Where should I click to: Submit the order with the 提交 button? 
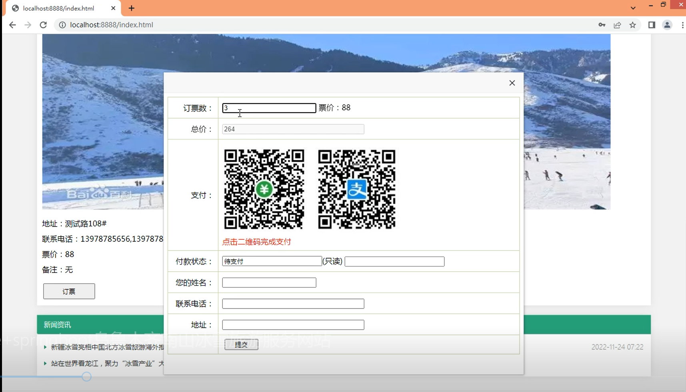241,344
